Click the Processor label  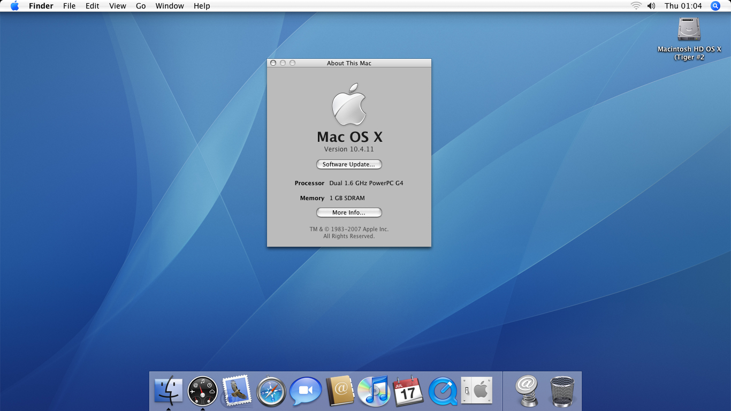click(309, 183)
